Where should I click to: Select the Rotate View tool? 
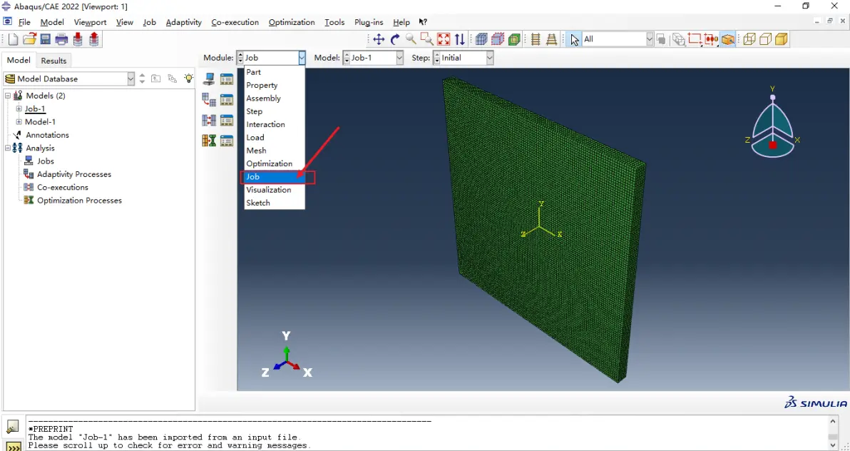pos(395,39)
